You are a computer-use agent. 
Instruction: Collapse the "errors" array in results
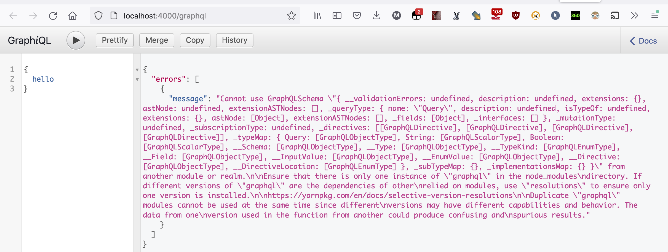(137, 80)
